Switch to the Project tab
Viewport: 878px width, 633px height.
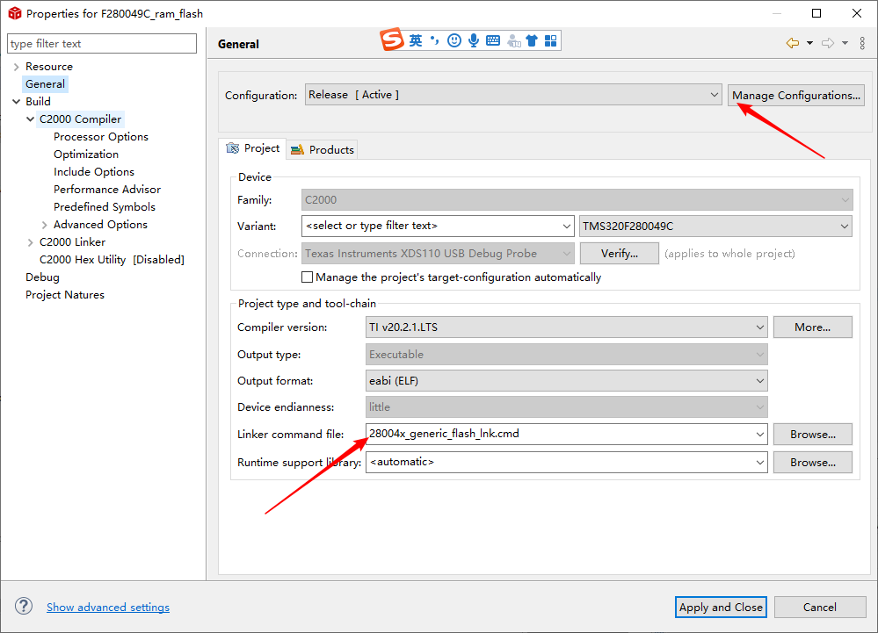252,148
